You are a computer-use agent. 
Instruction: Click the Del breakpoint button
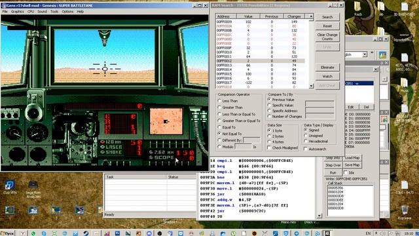(366, 107)
